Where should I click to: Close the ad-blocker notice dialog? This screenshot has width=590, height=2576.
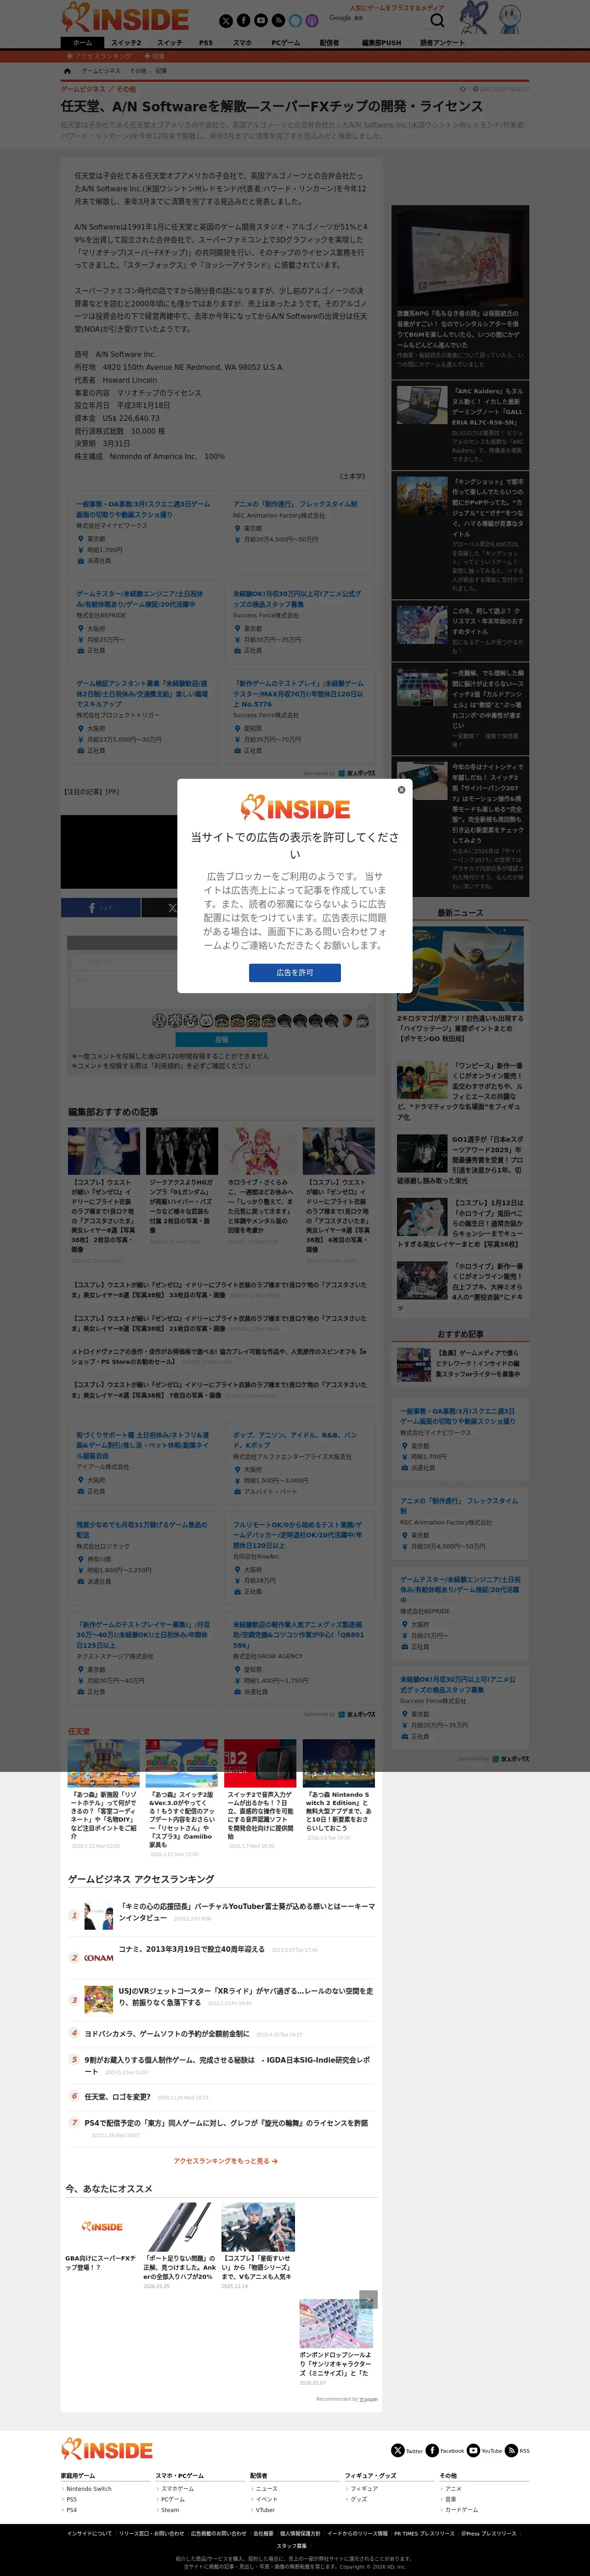pyautogui.click(x=401, y=790)
